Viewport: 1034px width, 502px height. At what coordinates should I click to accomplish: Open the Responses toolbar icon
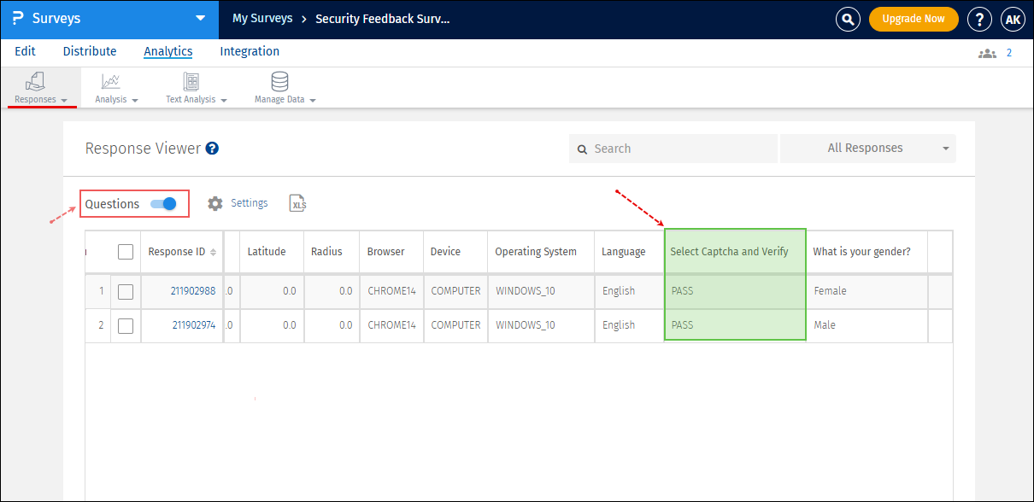pos(36,83)
